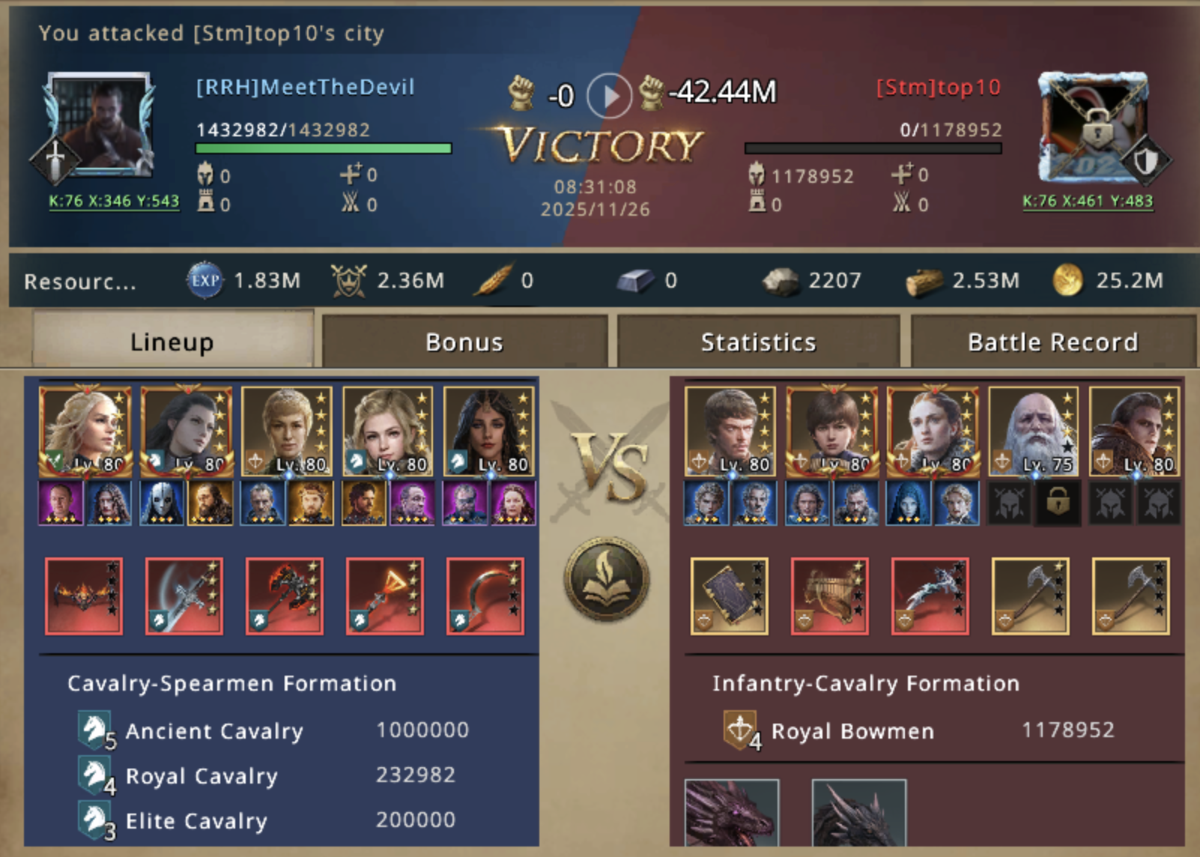This screenshot has width=1200, height=857.
Task: Inspect the attacker's winged crown equipment
Action: click(84, 596)
